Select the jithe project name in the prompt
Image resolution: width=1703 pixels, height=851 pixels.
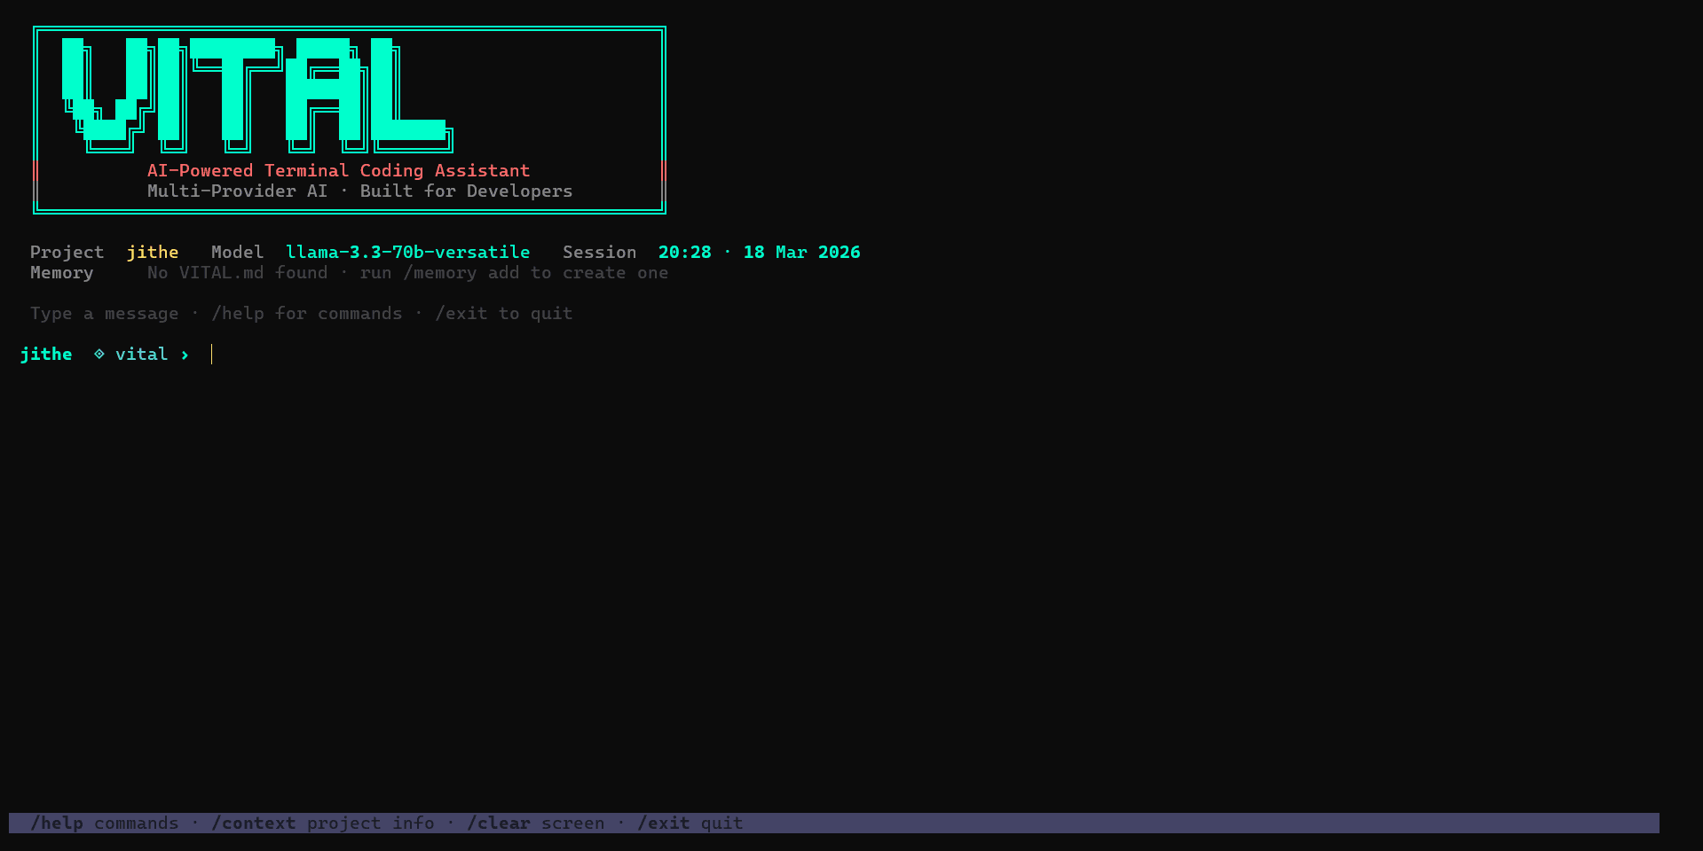pyautogui.click(x=46, y=354)
